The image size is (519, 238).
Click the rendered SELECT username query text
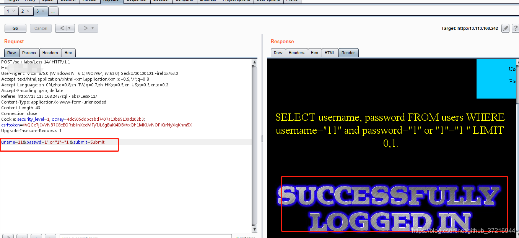click(390, 130)
